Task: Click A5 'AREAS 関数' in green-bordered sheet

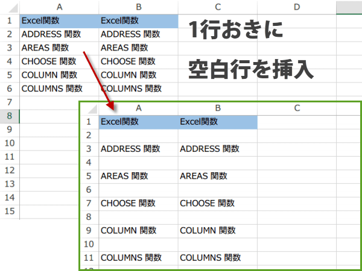Action: tap(139, 176)
